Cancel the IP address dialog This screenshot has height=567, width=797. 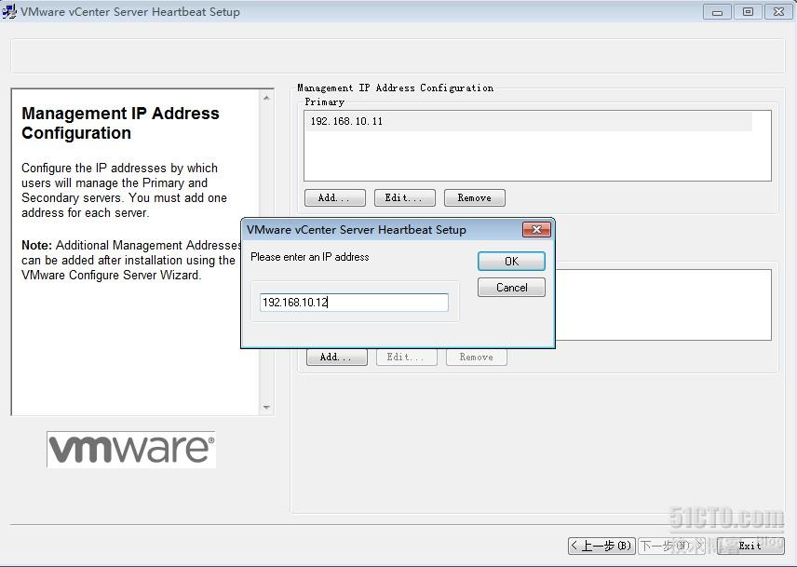(x=511, y=288)
